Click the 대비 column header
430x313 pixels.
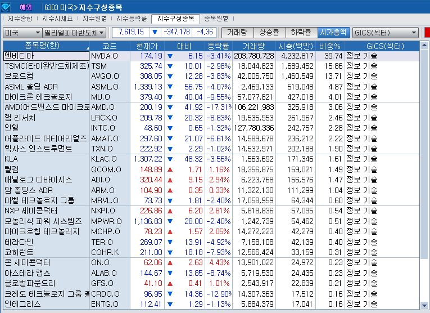click(x=184, y=46)
